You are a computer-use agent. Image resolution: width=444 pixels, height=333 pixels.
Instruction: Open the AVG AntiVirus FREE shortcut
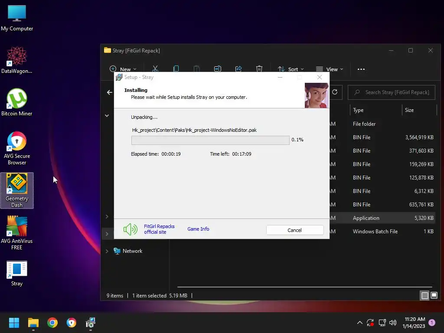click(17, 233)
